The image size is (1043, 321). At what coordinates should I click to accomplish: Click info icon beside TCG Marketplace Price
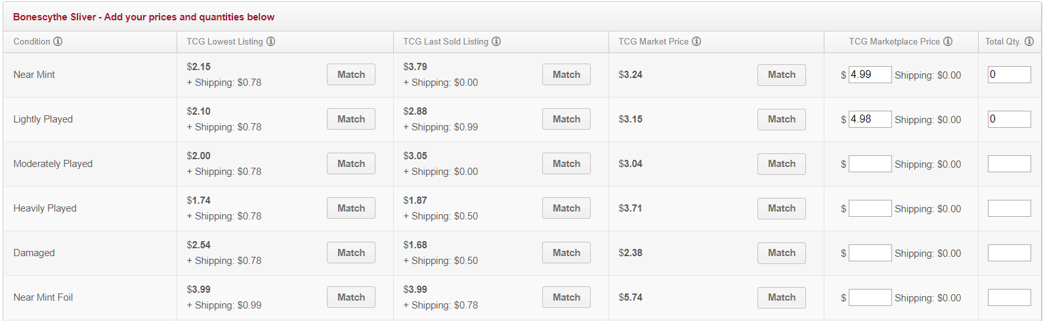(x=948, y=41)
